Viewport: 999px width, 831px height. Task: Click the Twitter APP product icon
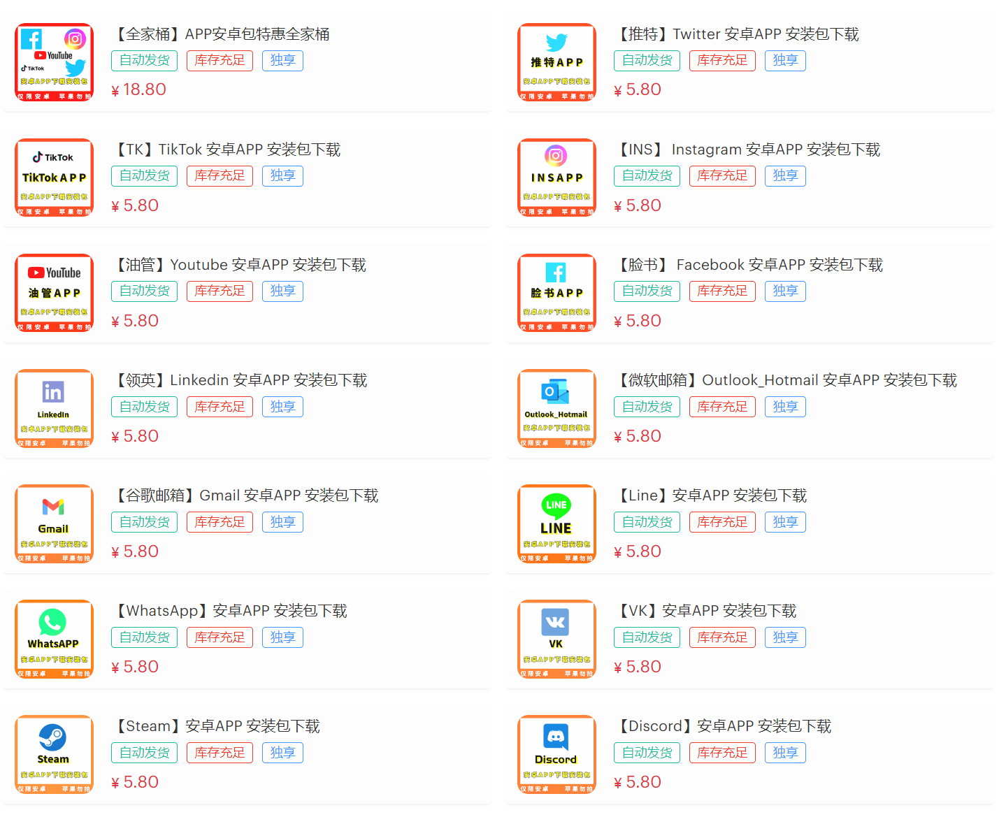[556, 62]
